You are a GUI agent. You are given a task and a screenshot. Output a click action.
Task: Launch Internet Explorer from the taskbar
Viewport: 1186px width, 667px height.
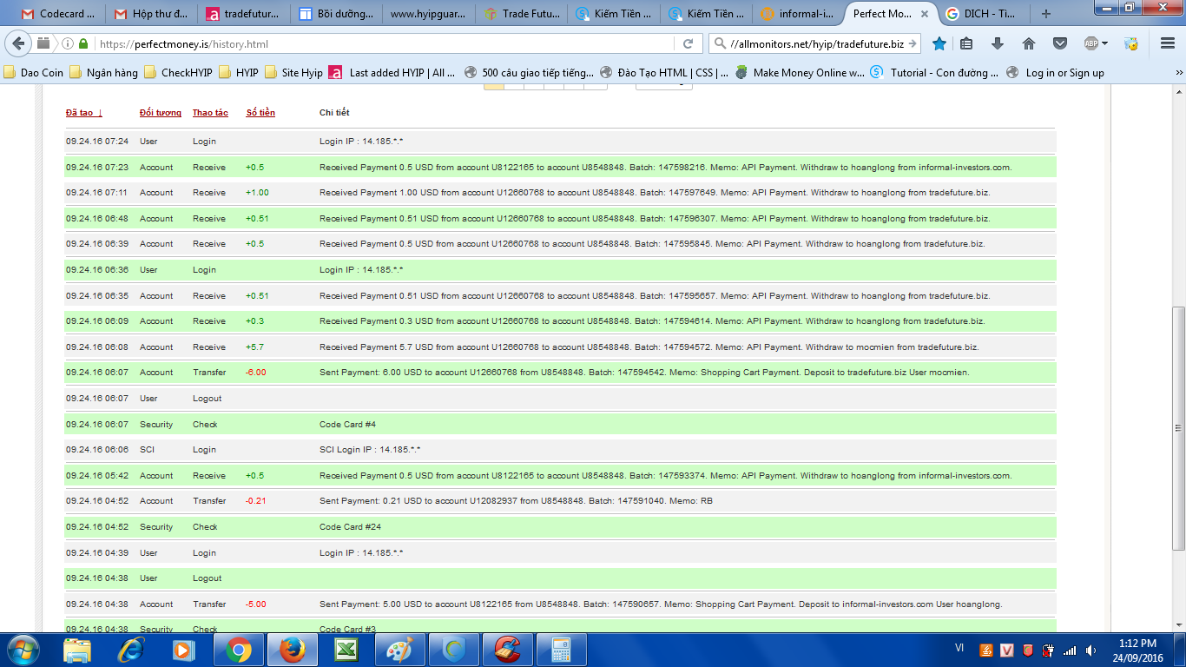131,650
